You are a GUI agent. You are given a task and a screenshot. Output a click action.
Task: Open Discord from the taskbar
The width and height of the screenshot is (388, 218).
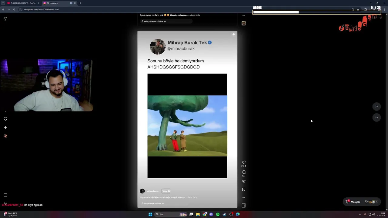tap(211, 214)
